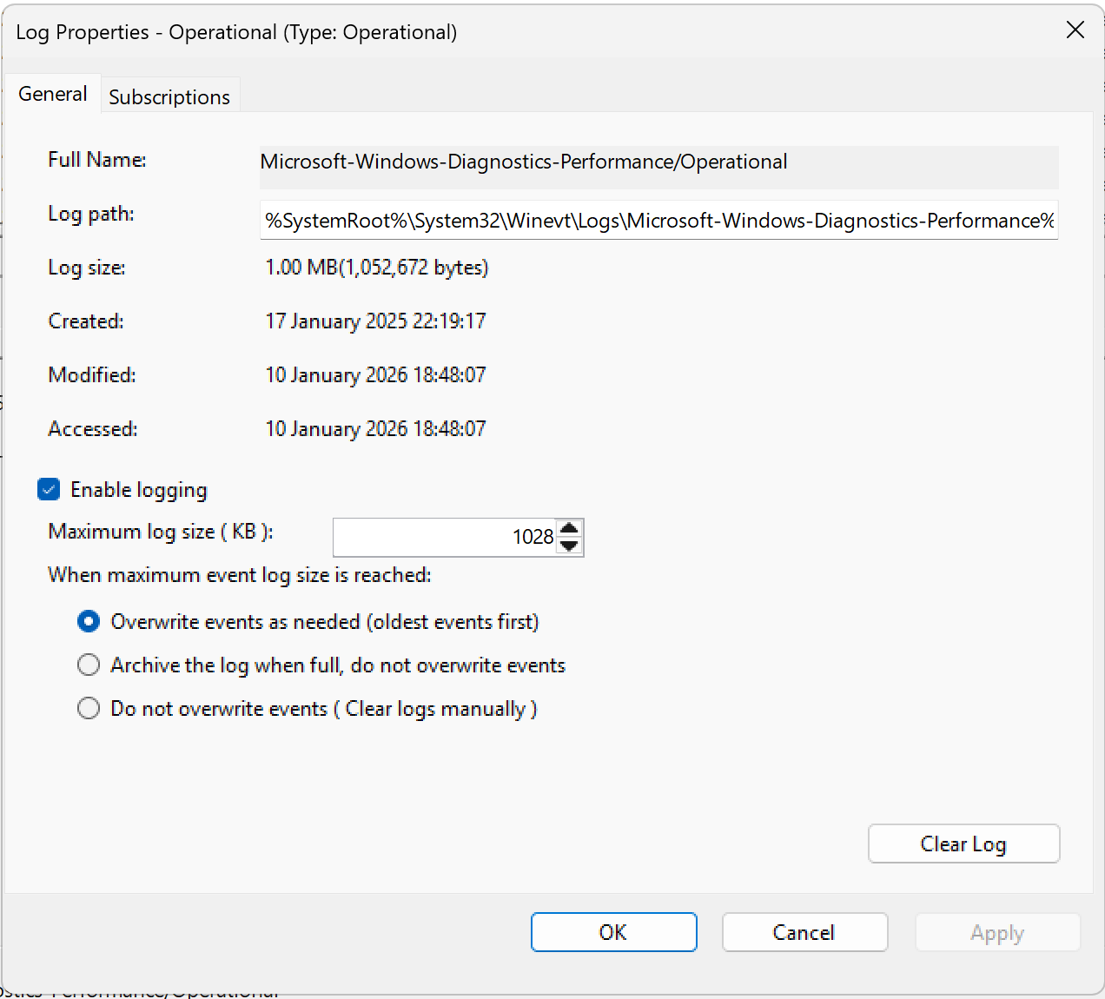The image size is (1105, 999).
Task: Click the Modified timestamp text
Action: [375, 374]
